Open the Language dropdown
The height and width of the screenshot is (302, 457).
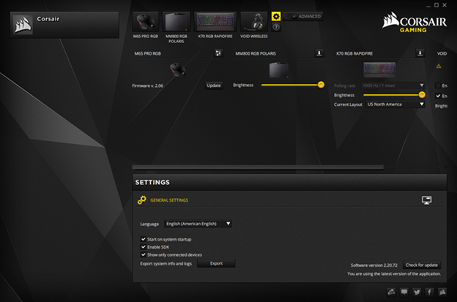(x=198, y=224)
